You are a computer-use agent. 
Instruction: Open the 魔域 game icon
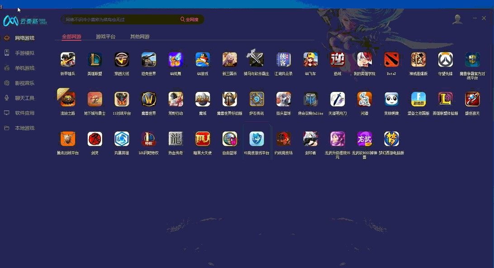[203, 99]
